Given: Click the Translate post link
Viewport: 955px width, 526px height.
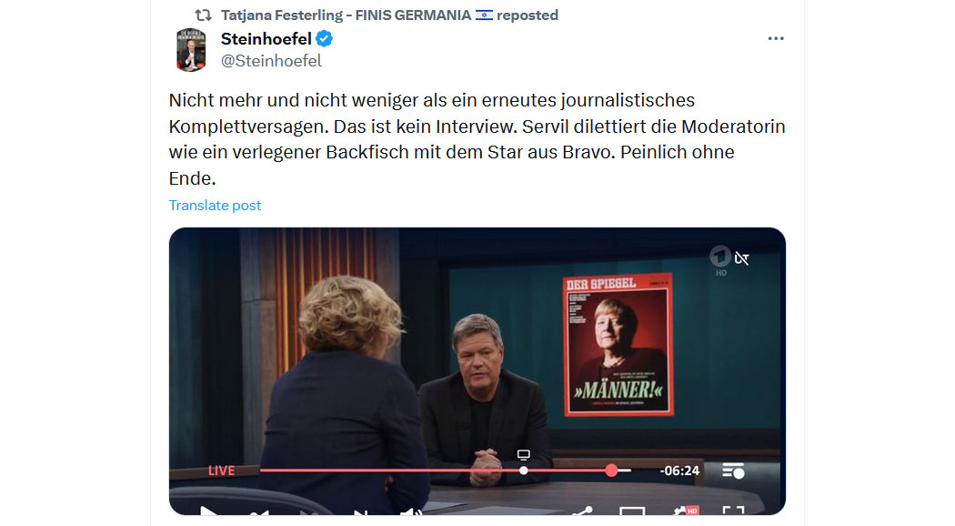Looking at the screenshot, I should [x=215, y=206].
